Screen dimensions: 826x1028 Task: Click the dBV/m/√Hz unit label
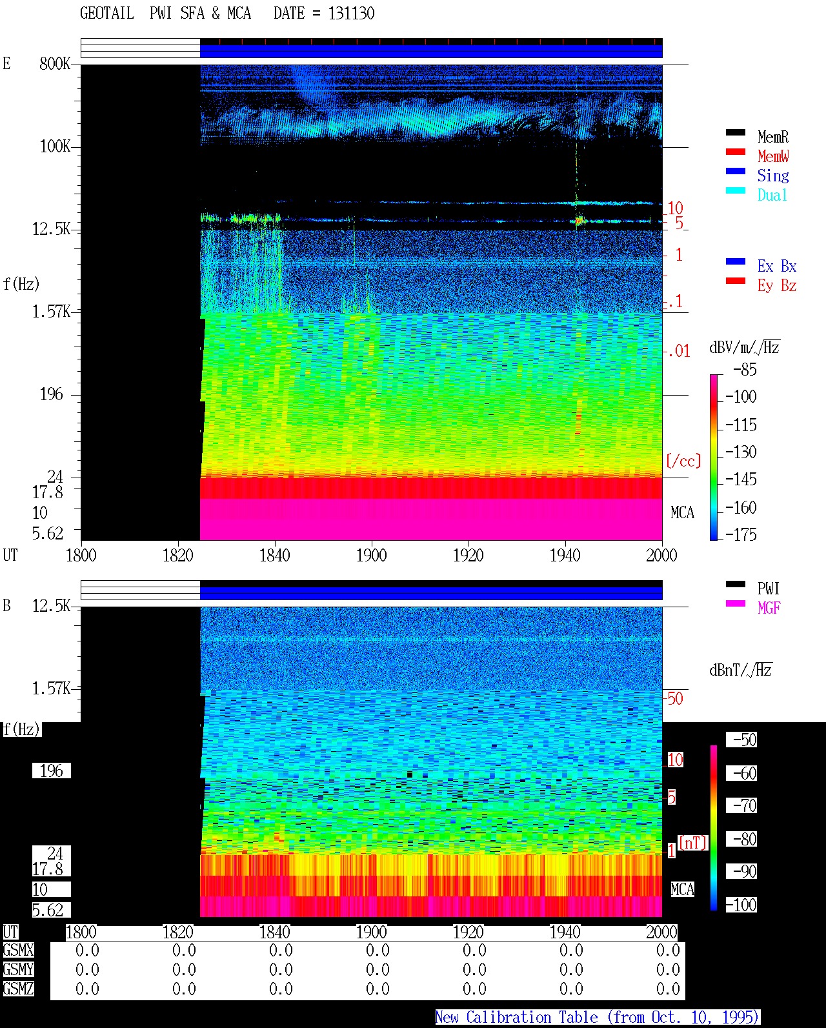pyautogui.click(x=745, y=347)
